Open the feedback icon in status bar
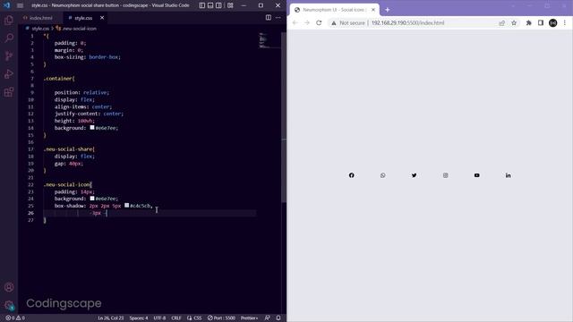This screenshot has height=322, width=573. 267,318
